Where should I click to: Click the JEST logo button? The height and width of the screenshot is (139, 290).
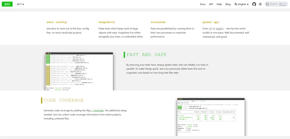(7, 4)
